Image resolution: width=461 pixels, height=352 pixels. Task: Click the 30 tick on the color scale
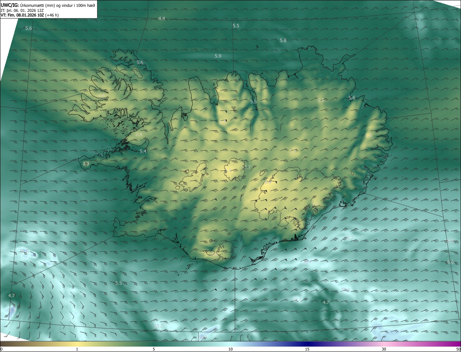point(384,349)
